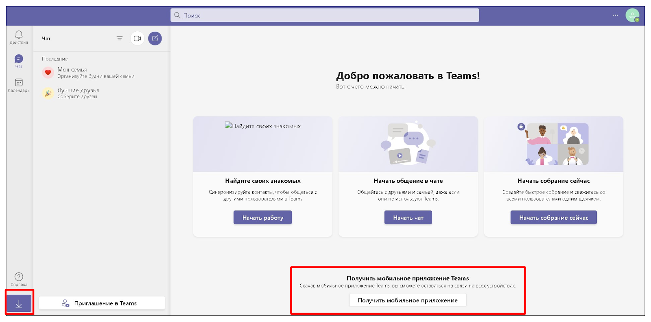
Task: Click the new chat compose icon
Action: pyautogui.click(x=155, y=39)
